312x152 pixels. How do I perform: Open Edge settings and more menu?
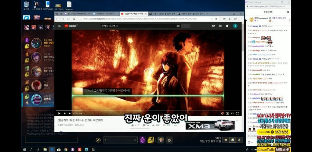tap(240, 19)
